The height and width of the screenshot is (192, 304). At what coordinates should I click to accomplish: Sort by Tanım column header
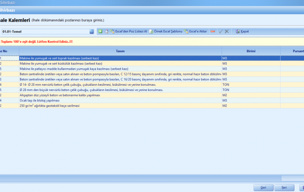tap(120, 51)
